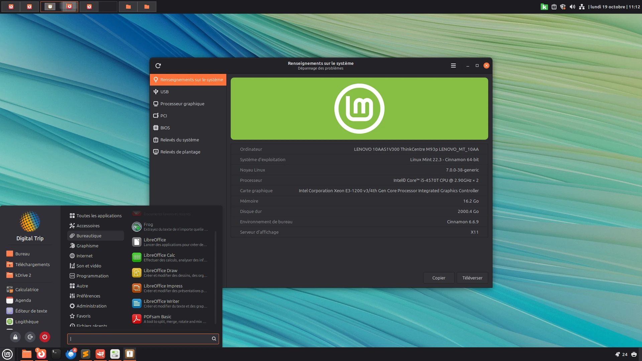Screen dimensions: 642x361
Task: Launch LibreOffice Calc from the menu
Action: tap(171, 257)
